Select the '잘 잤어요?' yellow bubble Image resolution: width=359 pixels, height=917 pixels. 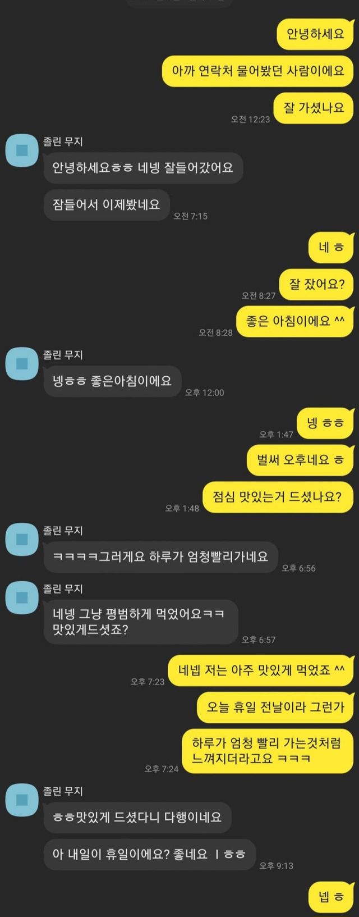click(x=316, y=284)
